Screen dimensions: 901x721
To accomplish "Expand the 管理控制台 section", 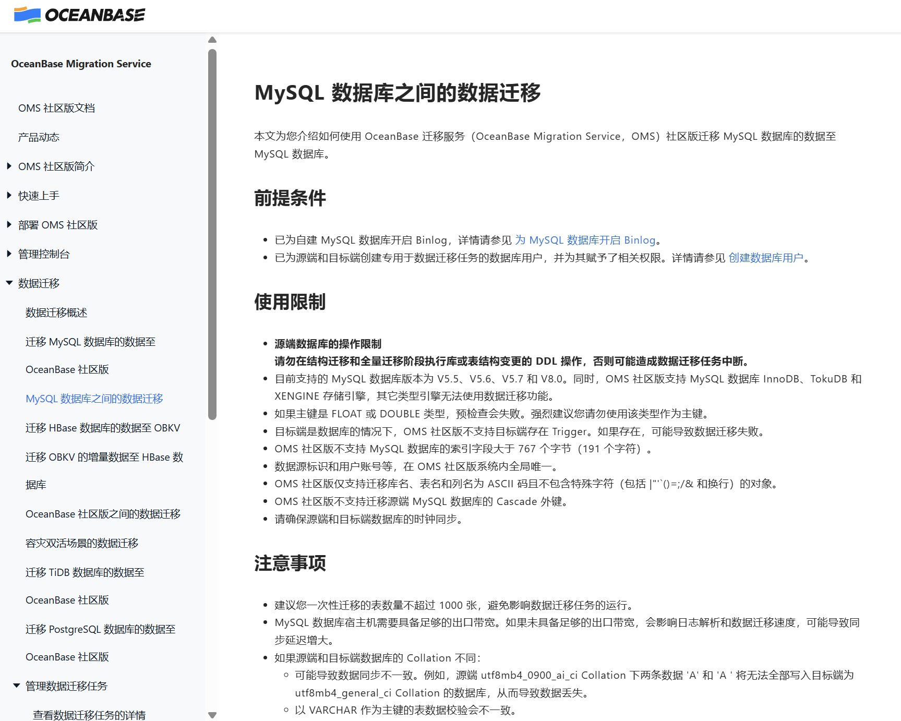I will click(9, 254).
